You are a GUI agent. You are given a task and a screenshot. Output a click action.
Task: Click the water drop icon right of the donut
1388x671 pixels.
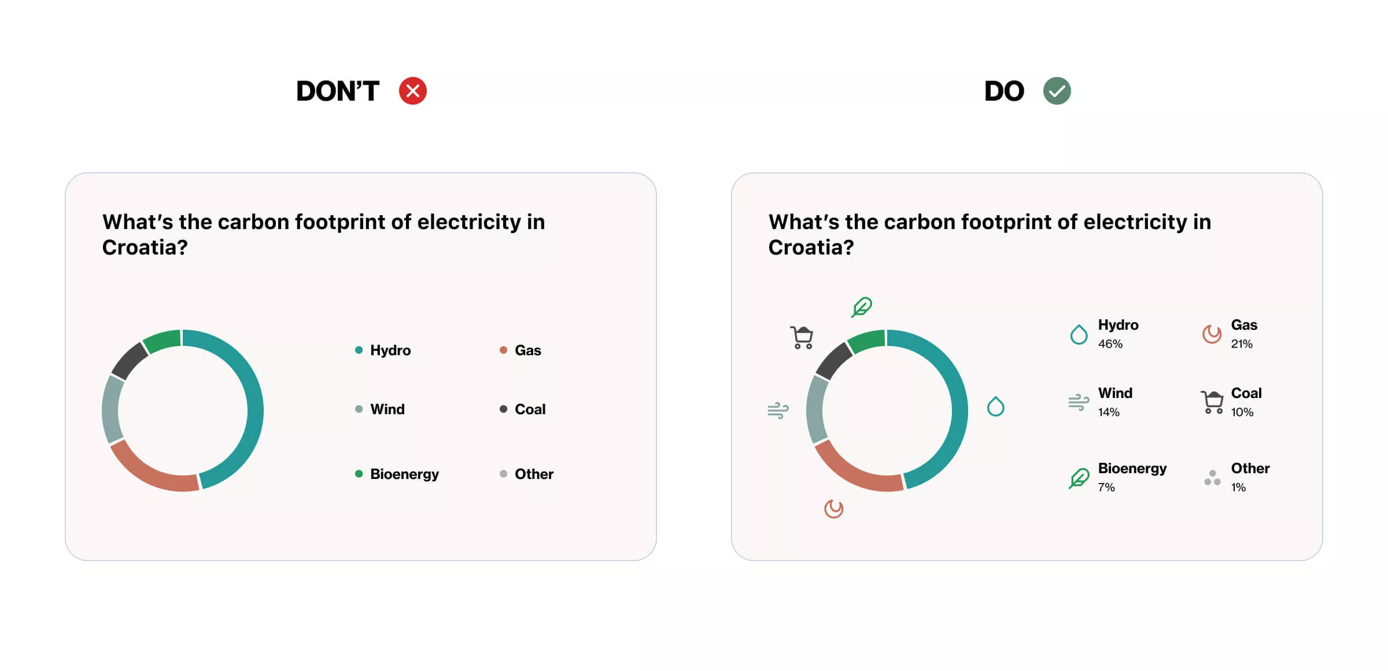[995, 407]
